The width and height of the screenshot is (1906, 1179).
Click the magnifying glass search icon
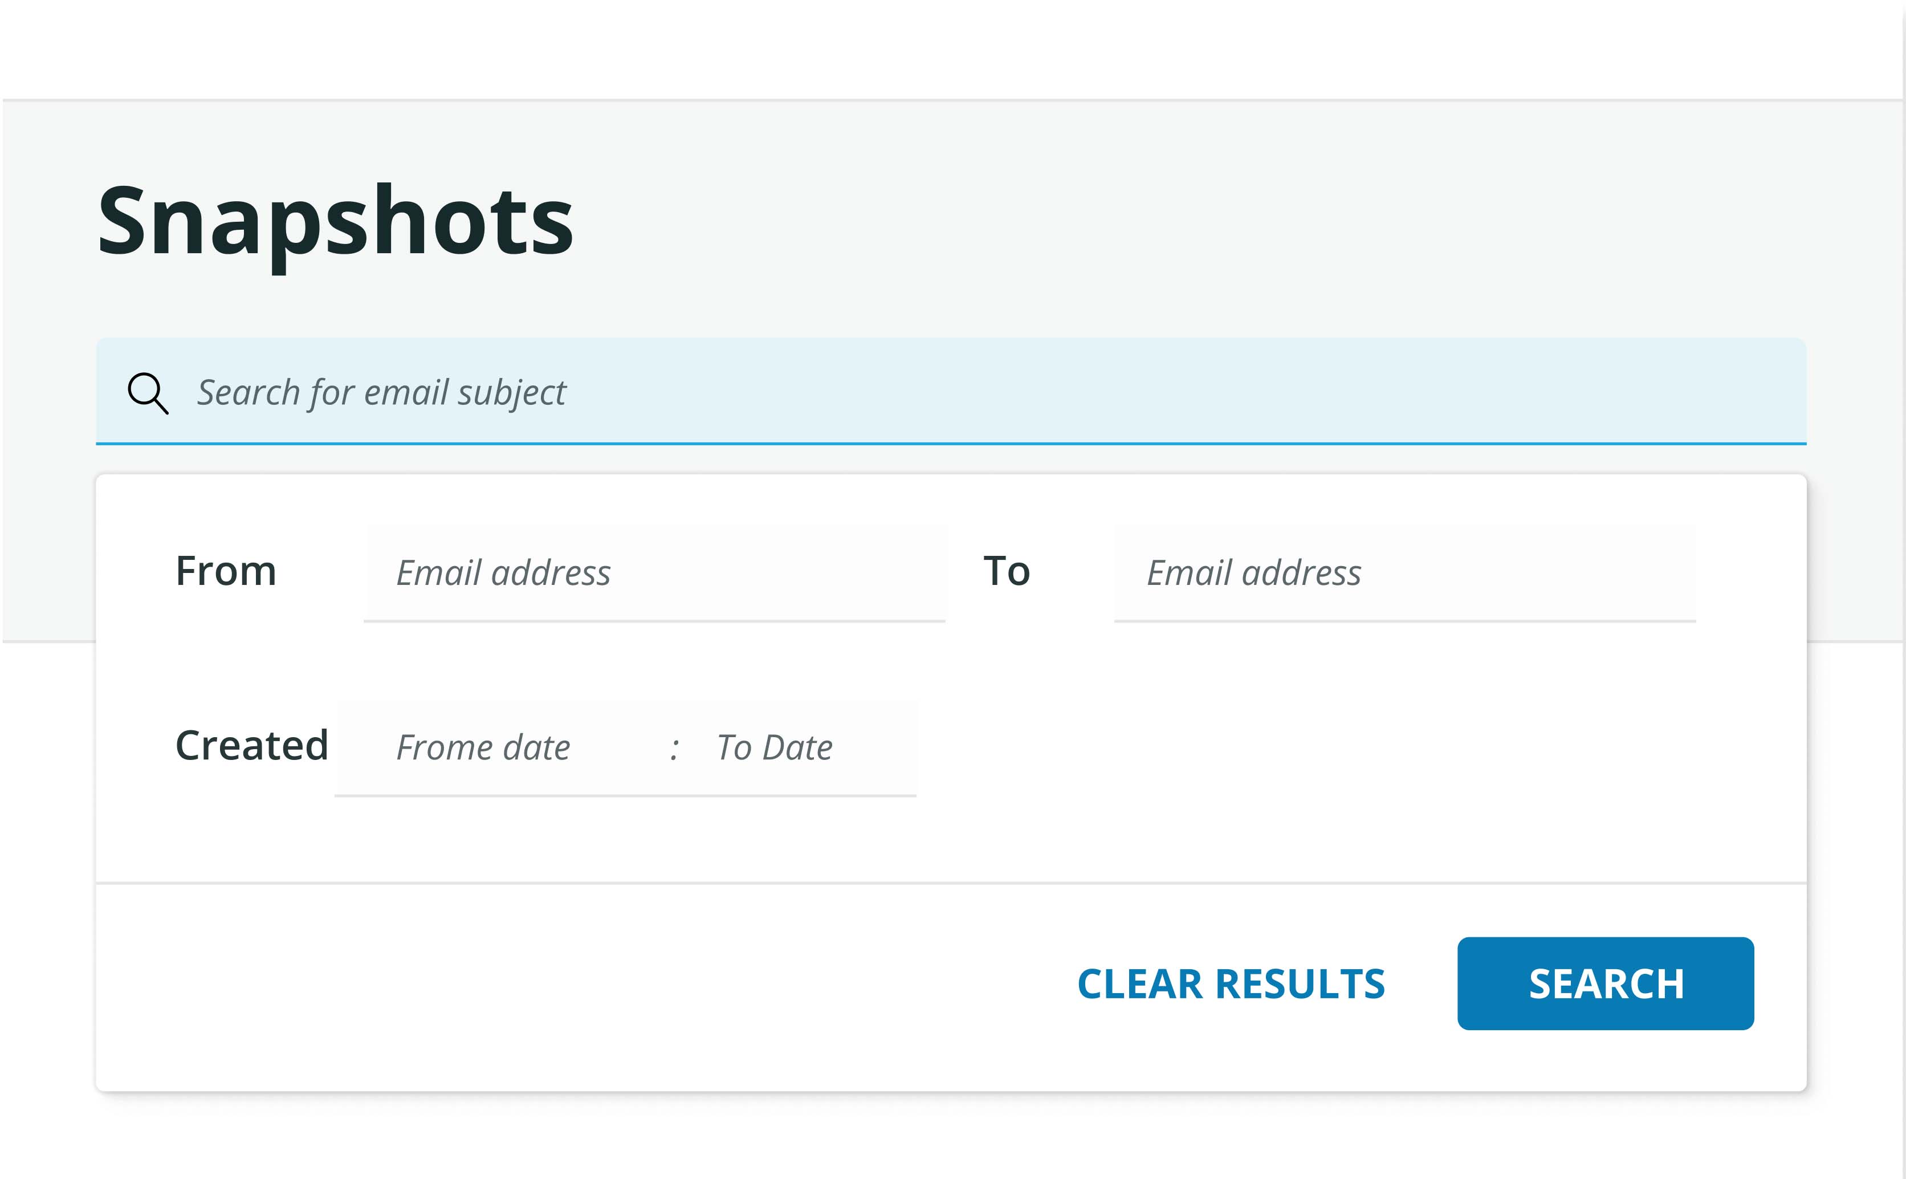click(148, 393)
